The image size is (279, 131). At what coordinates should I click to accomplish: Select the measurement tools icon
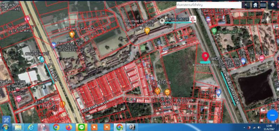click(6, 120)
